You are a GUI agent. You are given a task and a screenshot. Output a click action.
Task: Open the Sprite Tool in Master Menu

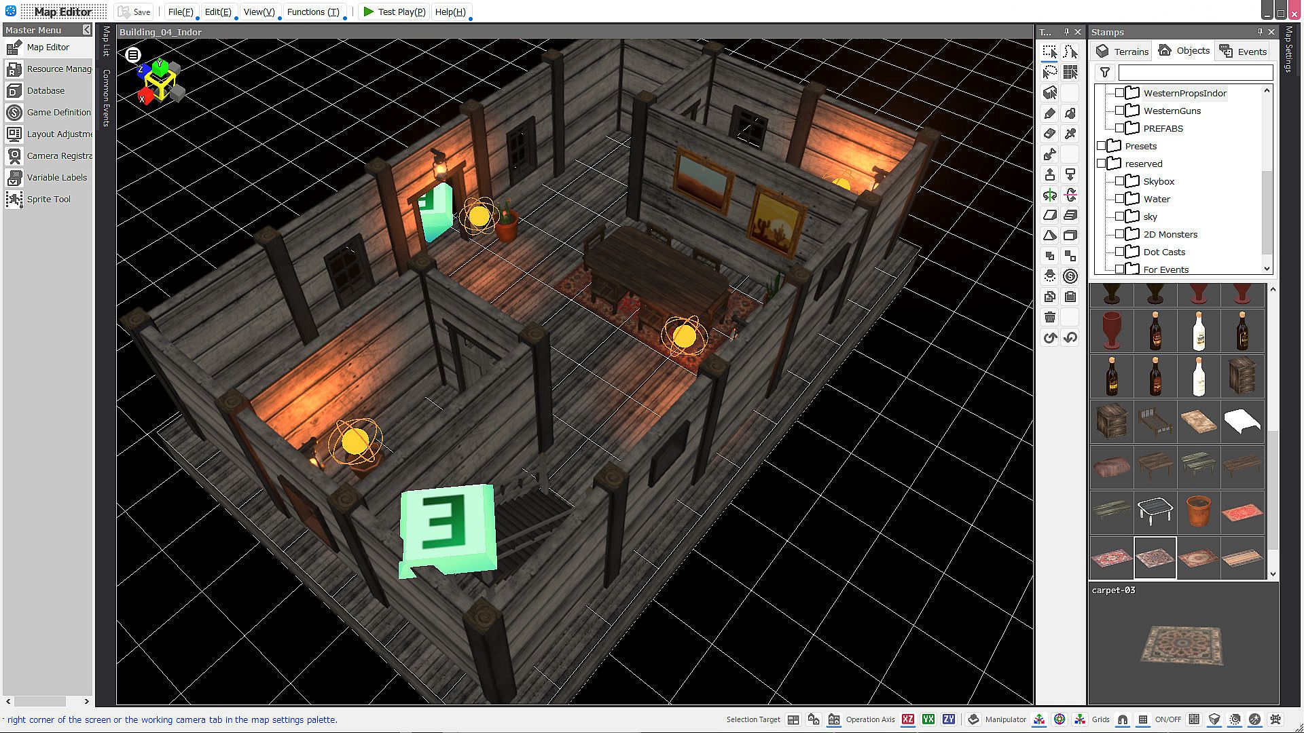coord(48,199)
